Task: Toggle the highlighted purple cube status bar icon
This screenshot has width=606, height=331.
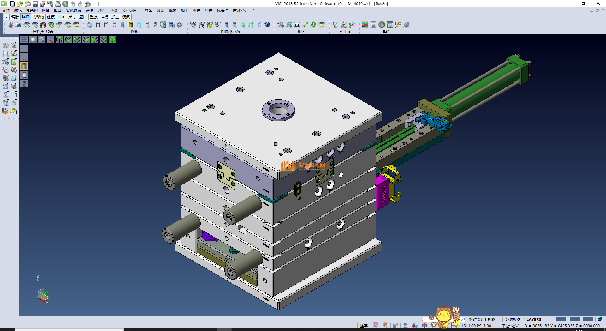Action: (425, 326)
